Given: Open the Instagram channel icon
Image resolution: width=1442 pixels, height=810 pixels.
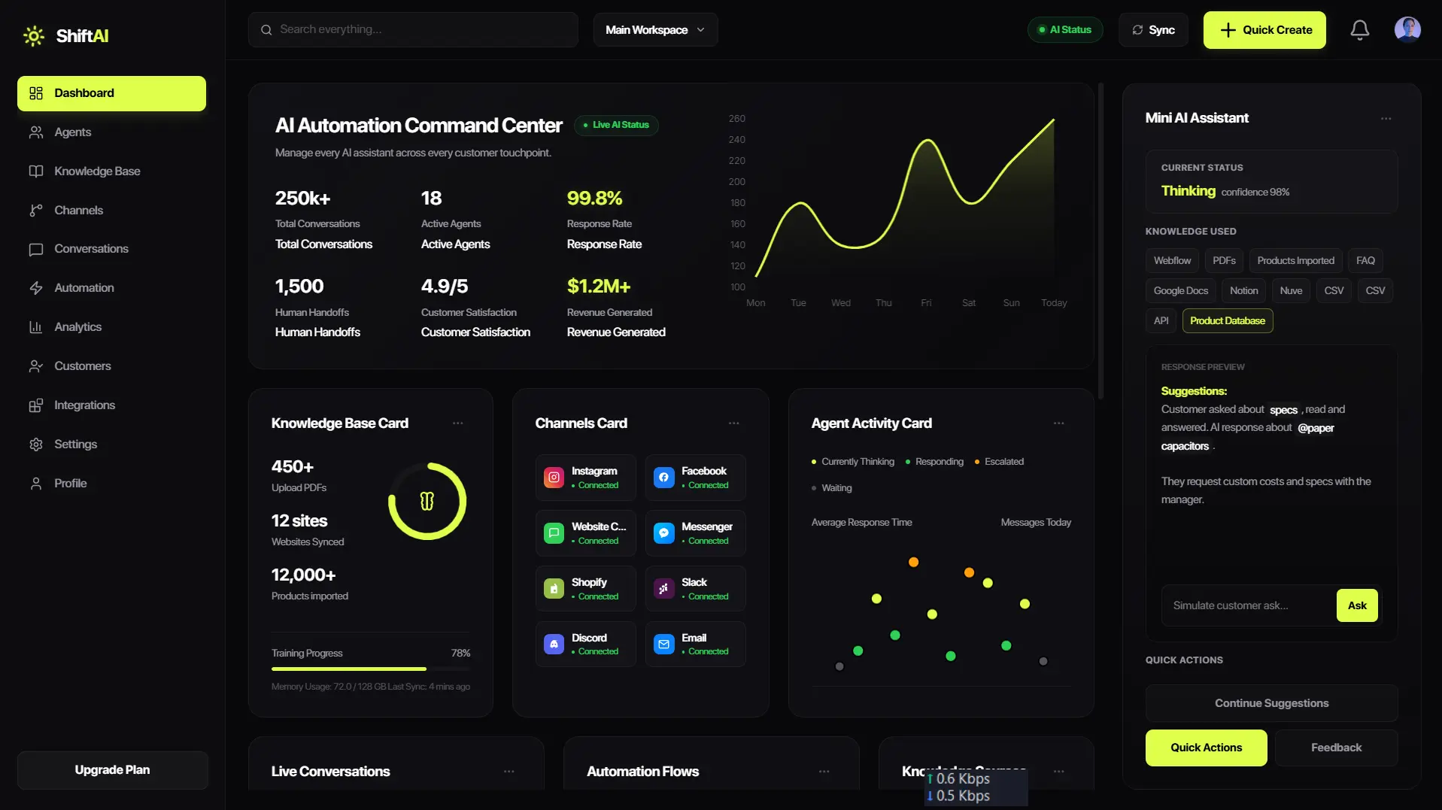Looking at the screenshot, I should point(554,478).
